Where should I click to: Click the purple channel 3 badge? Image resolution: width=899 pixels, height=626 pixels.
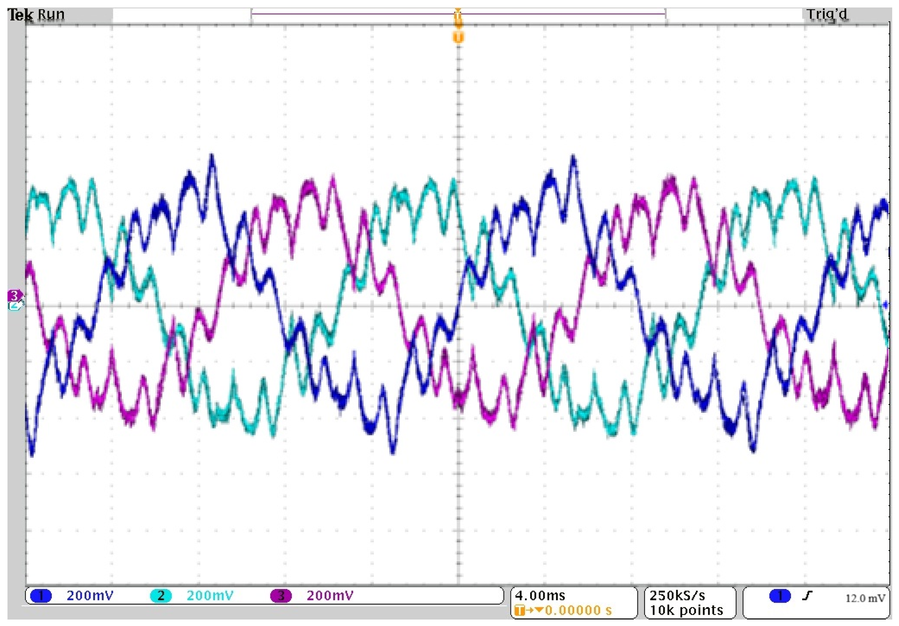(x=281, y=596)
